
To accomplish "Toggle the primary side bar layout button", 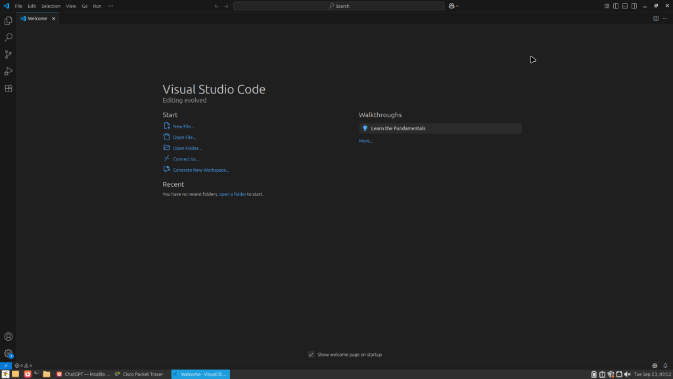I will point(616,6).
